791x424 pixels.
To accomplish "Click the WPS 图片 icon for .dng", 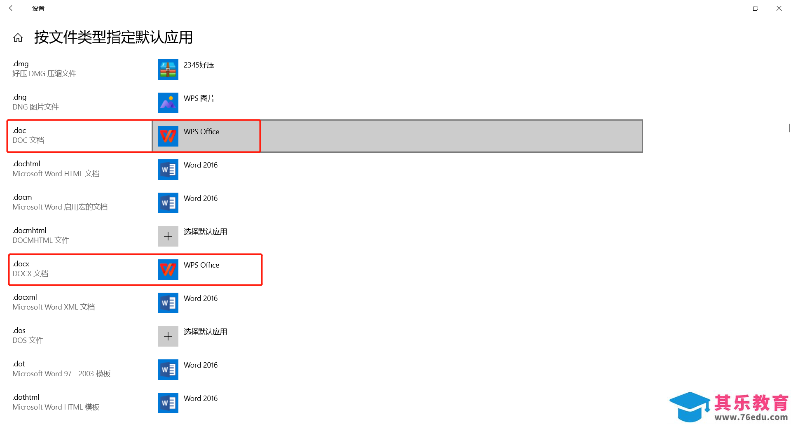I will (x=168, y=103).
